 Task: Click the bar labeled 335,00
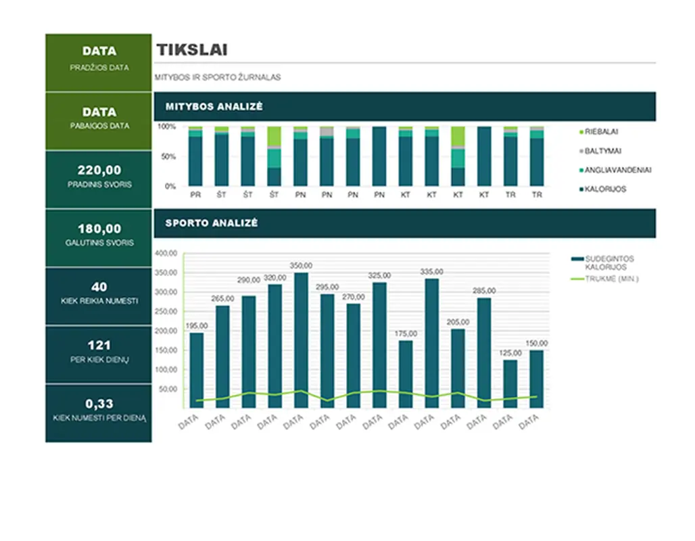pos(432,342)
